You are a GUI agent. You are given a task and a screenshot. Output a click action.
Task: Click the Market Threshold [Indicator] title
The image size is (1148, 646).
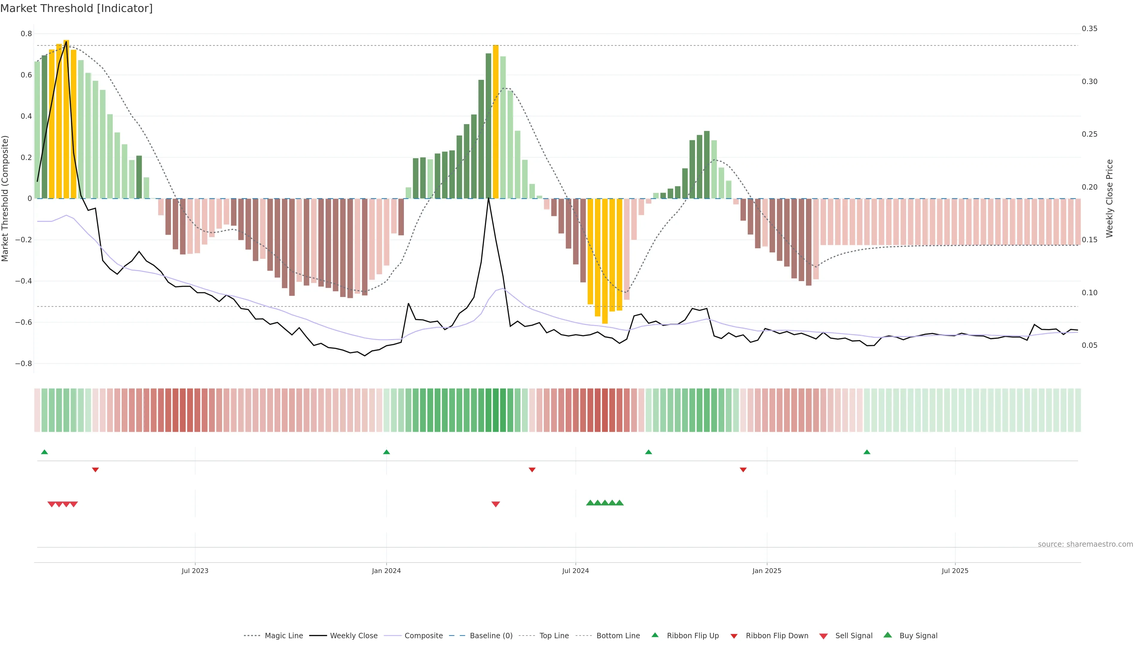pos(77,8)
